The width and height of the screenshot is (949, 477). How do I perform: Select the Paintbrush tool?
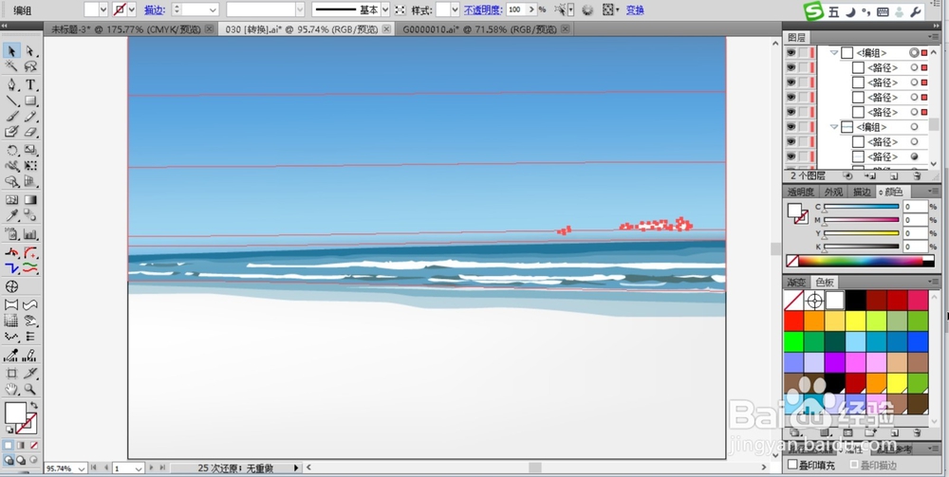(x=11, y=117)
